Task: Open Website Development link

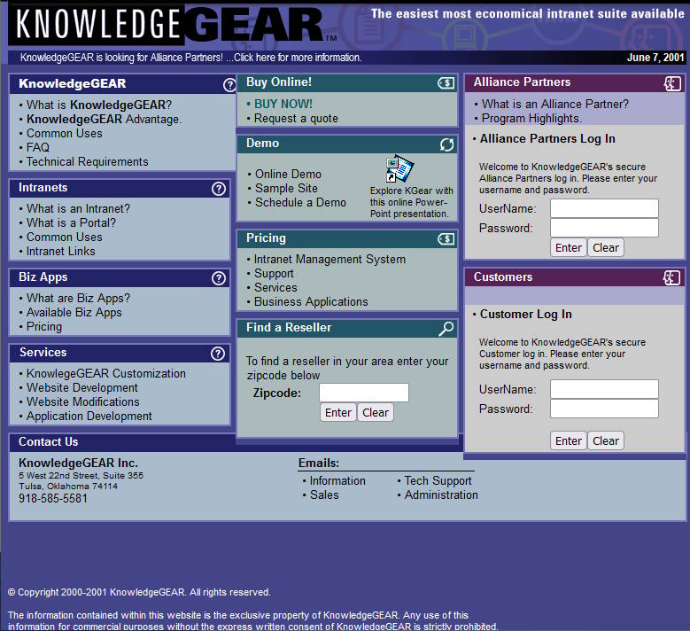Action: pyautogui.click(x=82, y=387)
